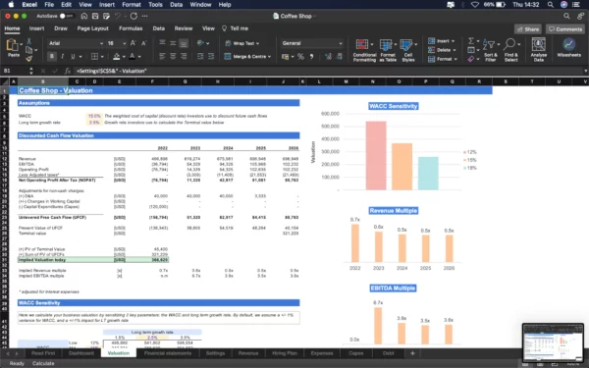Screen dimensions: 589x368
Task: Open the Merge & Centre dropdown
Action: pos(269,56)
